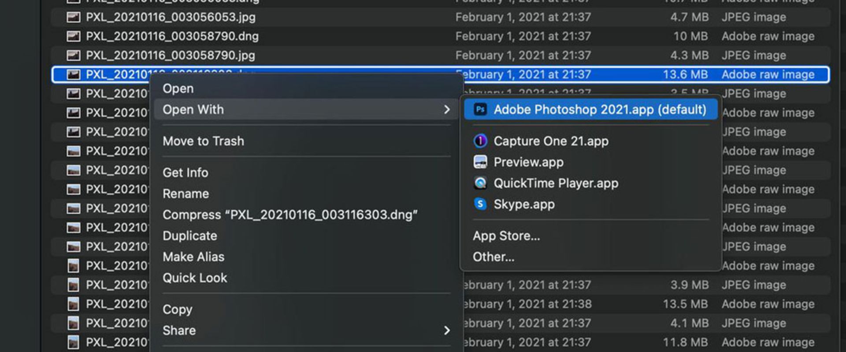The image size is (846, 352).
Task: Click the Adobe Photoshop 2021 app icon
Action: (480, 110)
